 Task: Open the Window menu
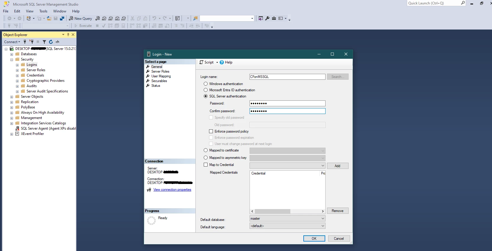coord(59,11)
